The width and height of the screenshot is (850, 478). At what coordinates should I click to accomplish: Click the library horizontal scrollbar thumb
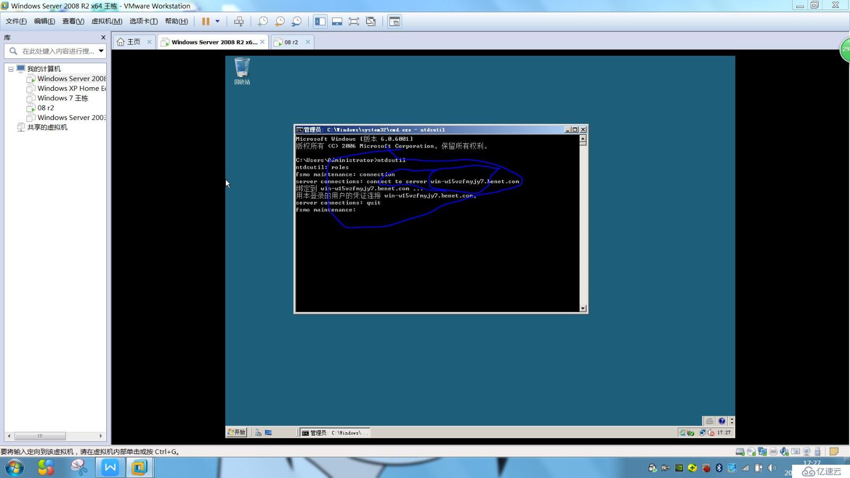[40, 436]
